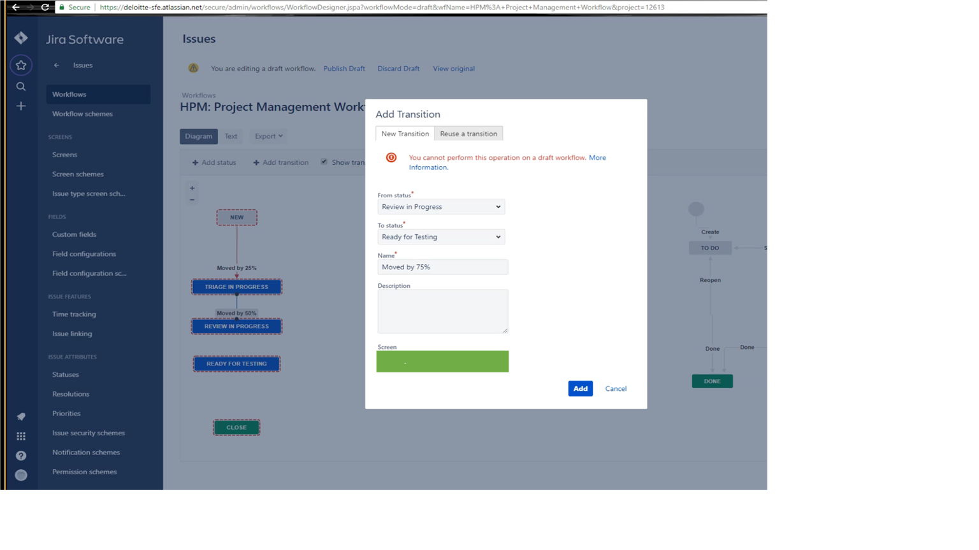979x550 pixels.
Task: Open the From status dropdown
Action: point(441,207)
